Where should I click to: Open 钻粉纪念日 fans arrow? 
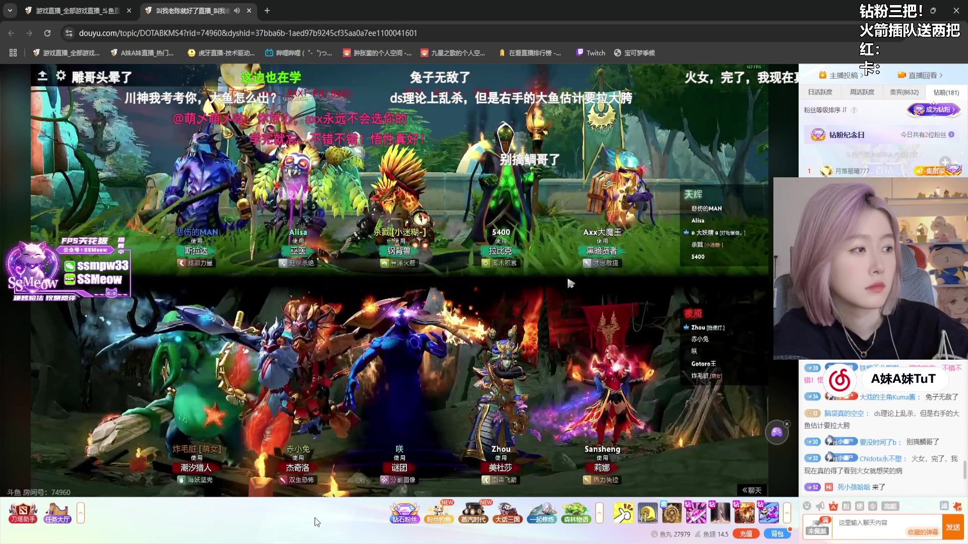951,134
